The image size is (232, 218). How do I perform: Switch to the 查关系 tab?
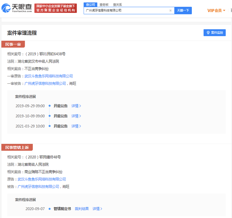[x=117, y=4]
